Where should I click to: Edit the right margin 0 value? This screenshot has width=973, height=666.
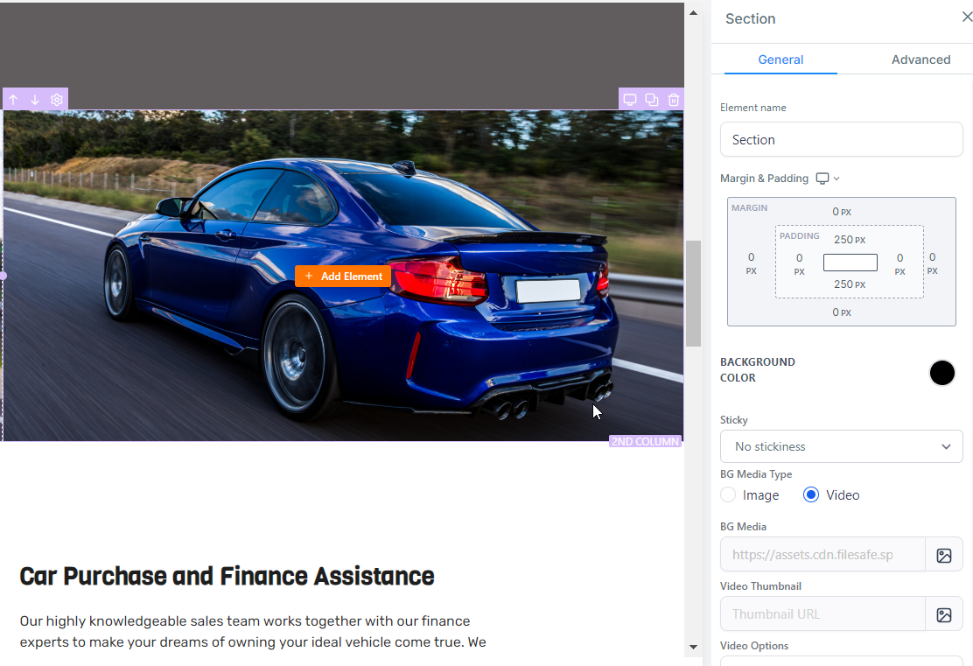point(932,263)
